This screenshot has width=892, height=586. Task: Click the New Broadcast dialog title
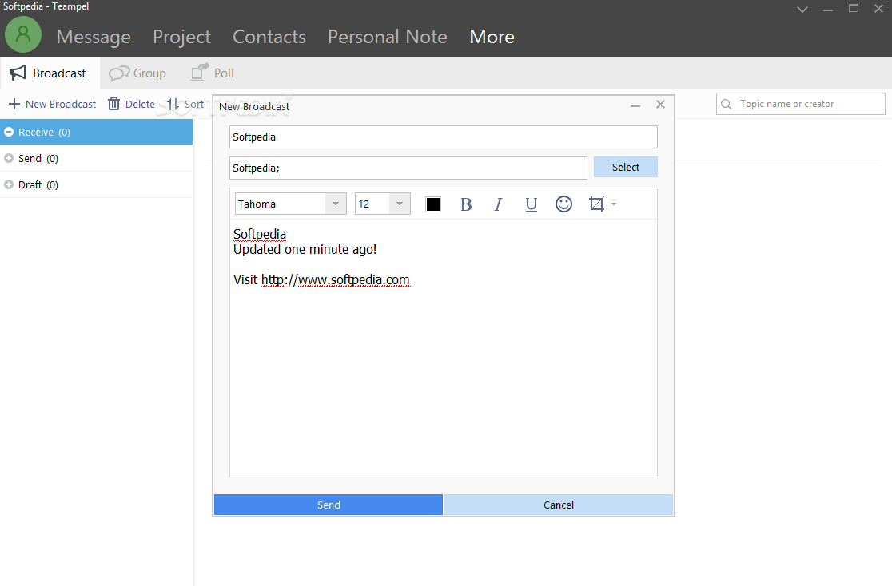(x=254, y=107)
